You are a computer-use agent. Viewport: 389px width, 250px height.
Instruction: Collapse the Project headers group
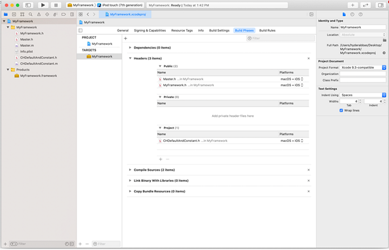160,128
